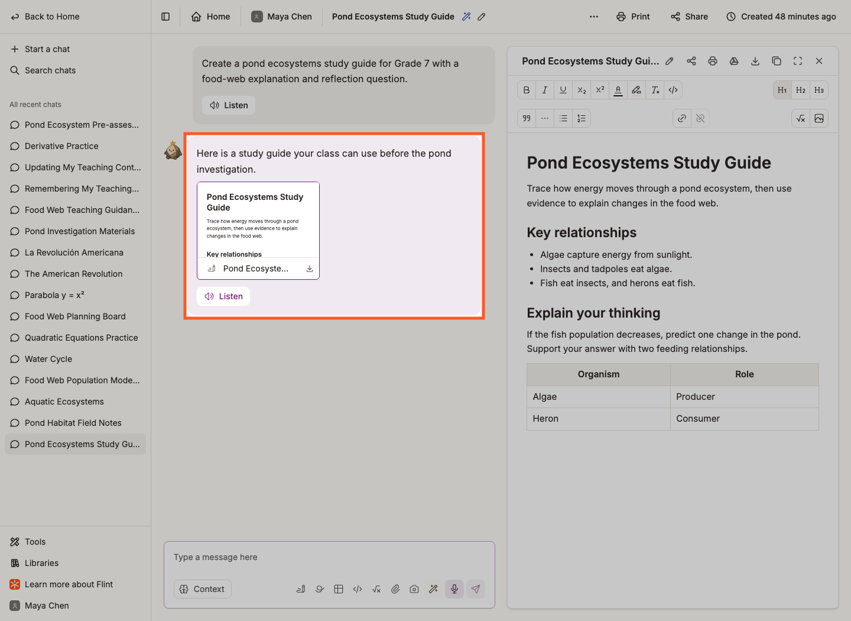Screen dimensions: 851x621
Task: Click Back to Home
Action: [x=46, y=17]
